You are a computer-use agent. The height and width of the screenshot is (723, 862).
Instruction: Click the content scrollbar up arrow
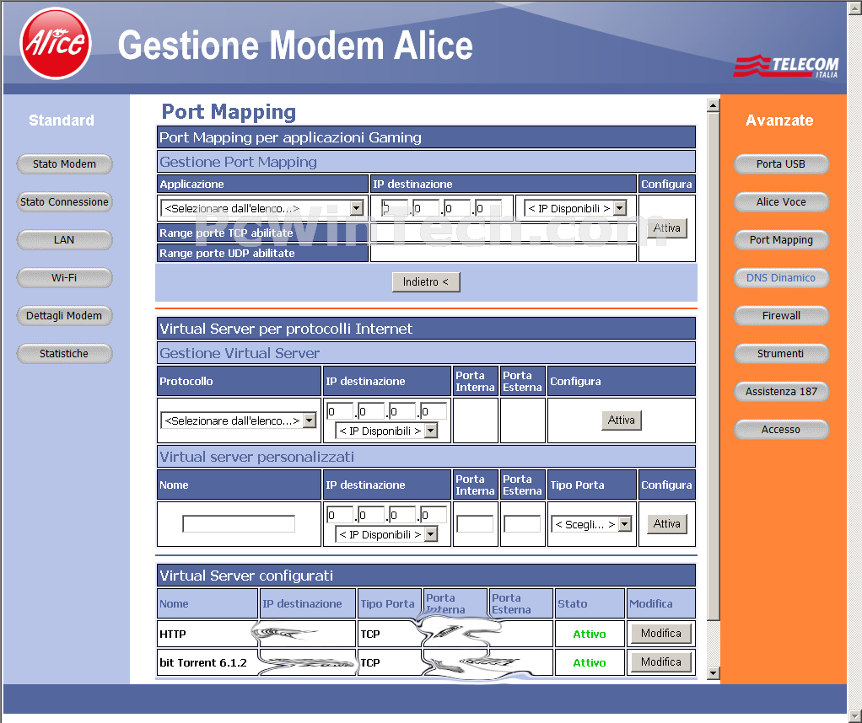pyautogui.click(x=713, y=105)
